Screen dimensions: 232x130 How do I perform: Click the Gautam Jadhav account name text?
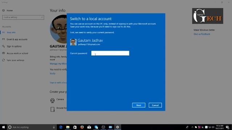pos(90,40)
